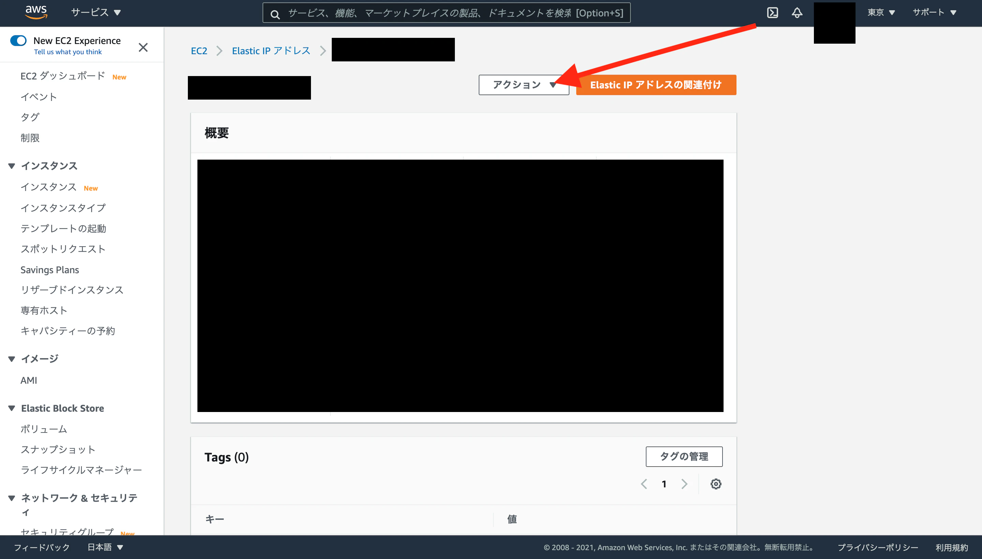Open the CloudShell terminal icon
This screenshot has width=982, height=559.
pos(772,13)
